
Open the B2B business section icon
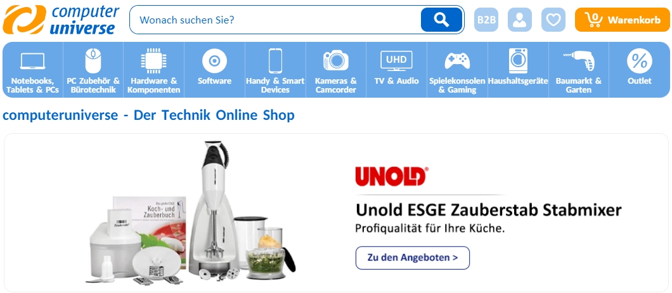pyautogui.click(x=486, y=20)
